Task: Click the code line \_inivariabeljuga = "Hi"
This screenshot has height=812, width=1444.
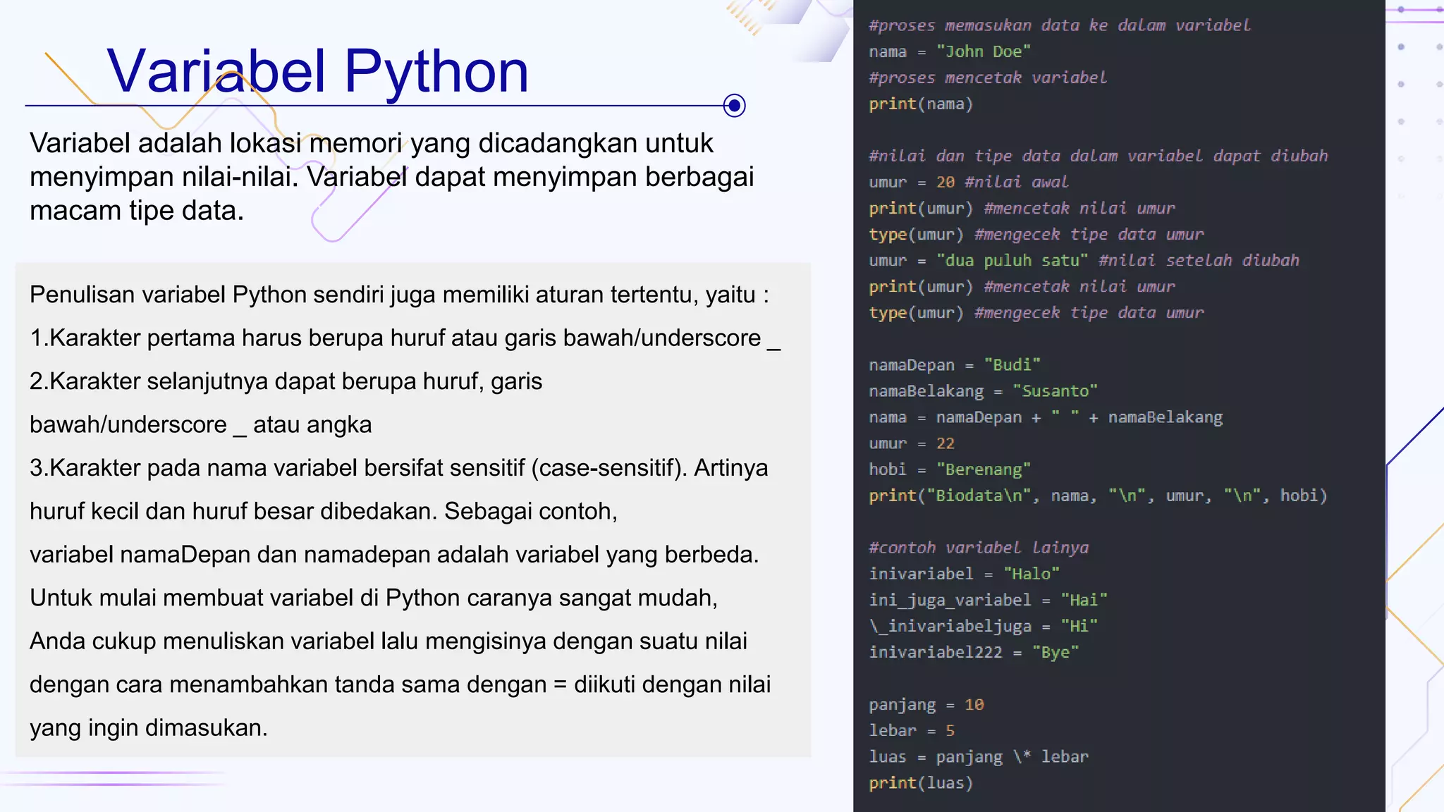Action: pyautogui.click(x=984, y=626)
